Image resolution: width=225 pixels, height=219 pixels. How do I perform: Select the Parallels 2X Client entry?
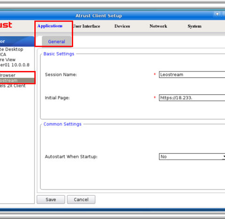click(x=13, y=86)
